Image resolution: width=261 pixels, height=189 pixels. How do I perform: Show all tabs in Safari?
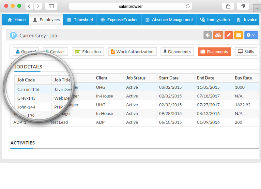[x=243, y=6]
